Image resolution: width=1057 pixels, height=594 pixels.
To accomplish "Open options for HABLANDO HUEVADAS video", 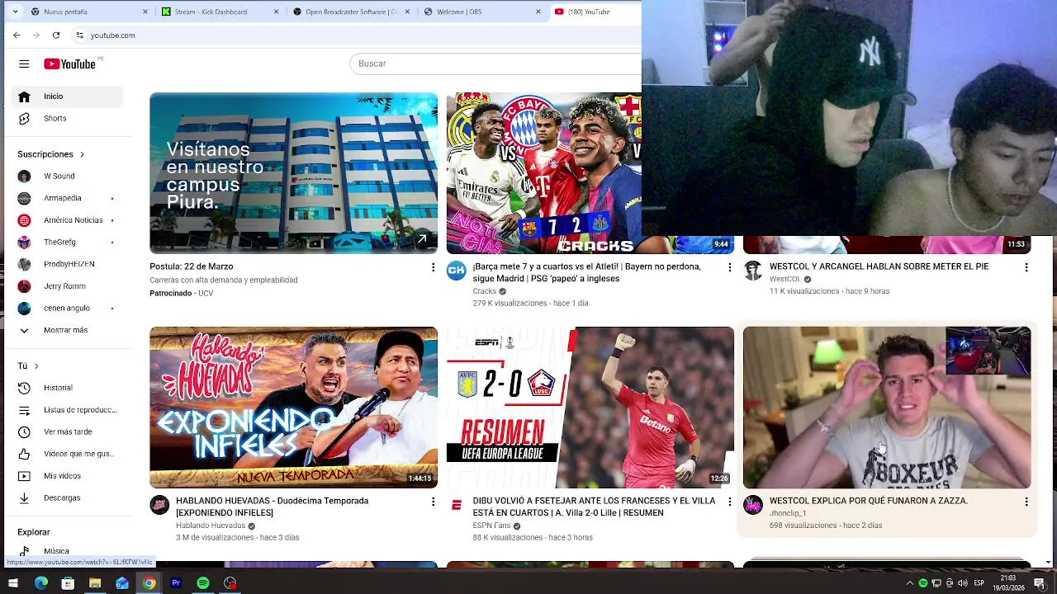I will (x=433, y=502).
